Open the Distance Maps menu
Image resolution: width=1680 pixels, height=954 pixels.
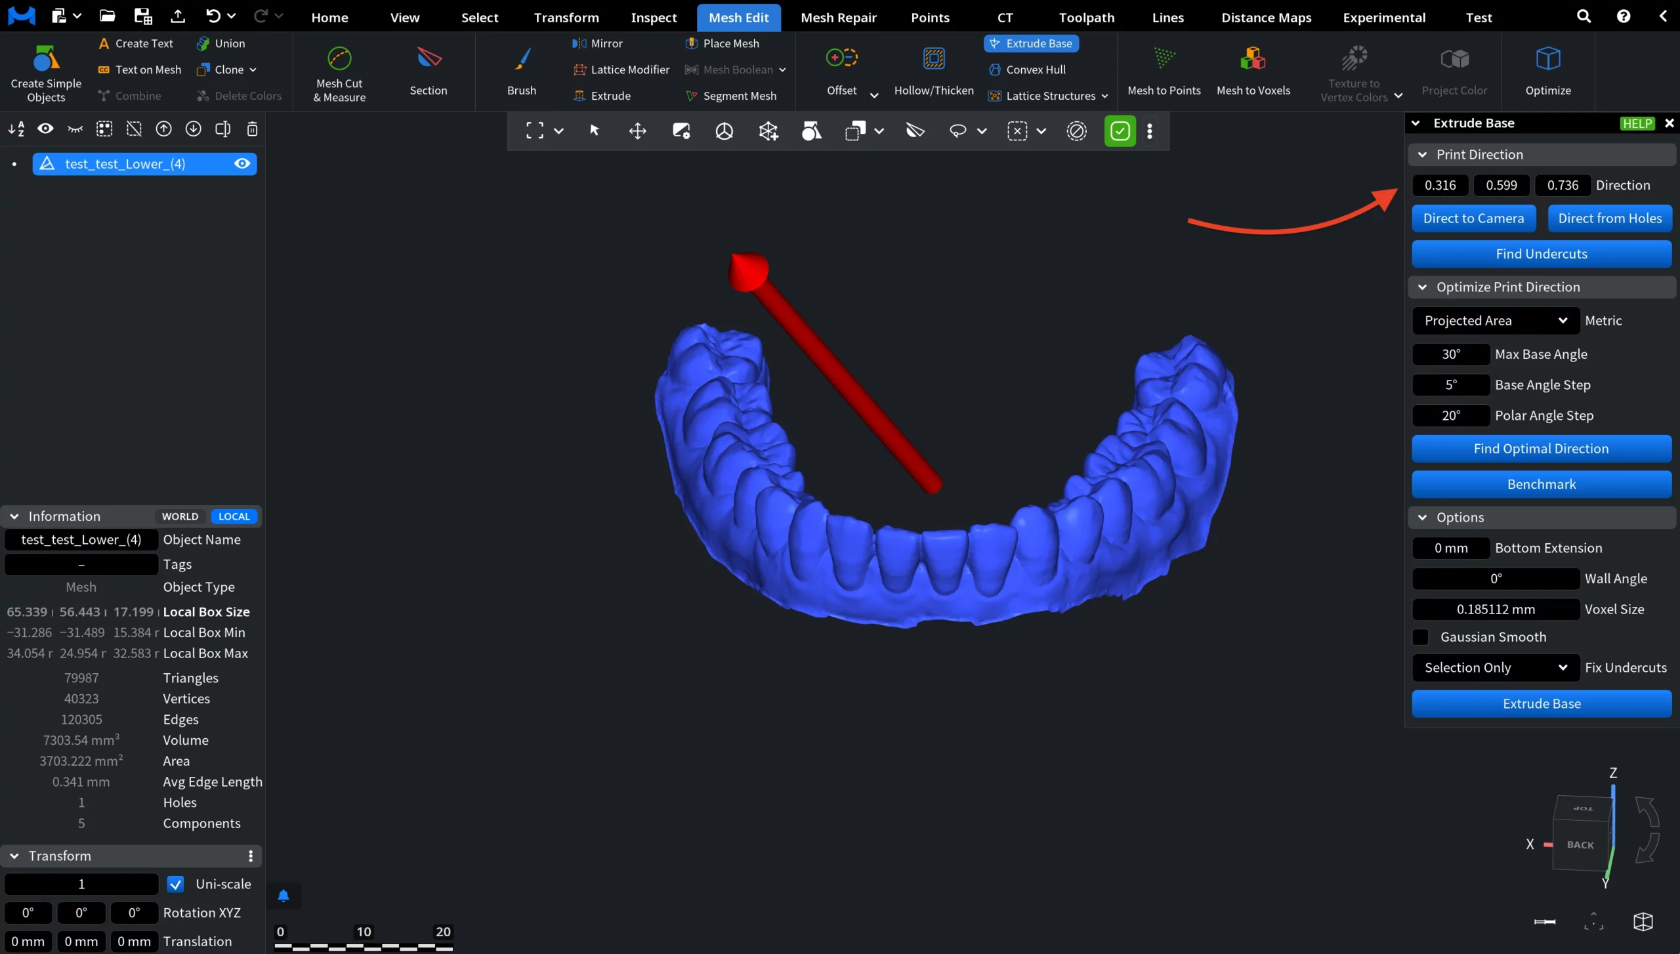pyautogui.click(x=1264, y=17)
